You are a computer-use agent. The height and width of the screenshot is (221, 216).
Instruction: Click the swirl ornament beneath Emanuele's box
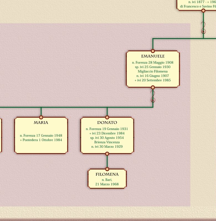pyautogui.click(x=153, y=97)
